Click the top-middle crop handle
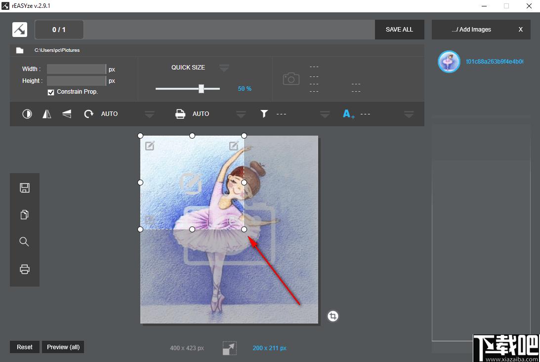The image size is (540, 362). coord(192,136)
